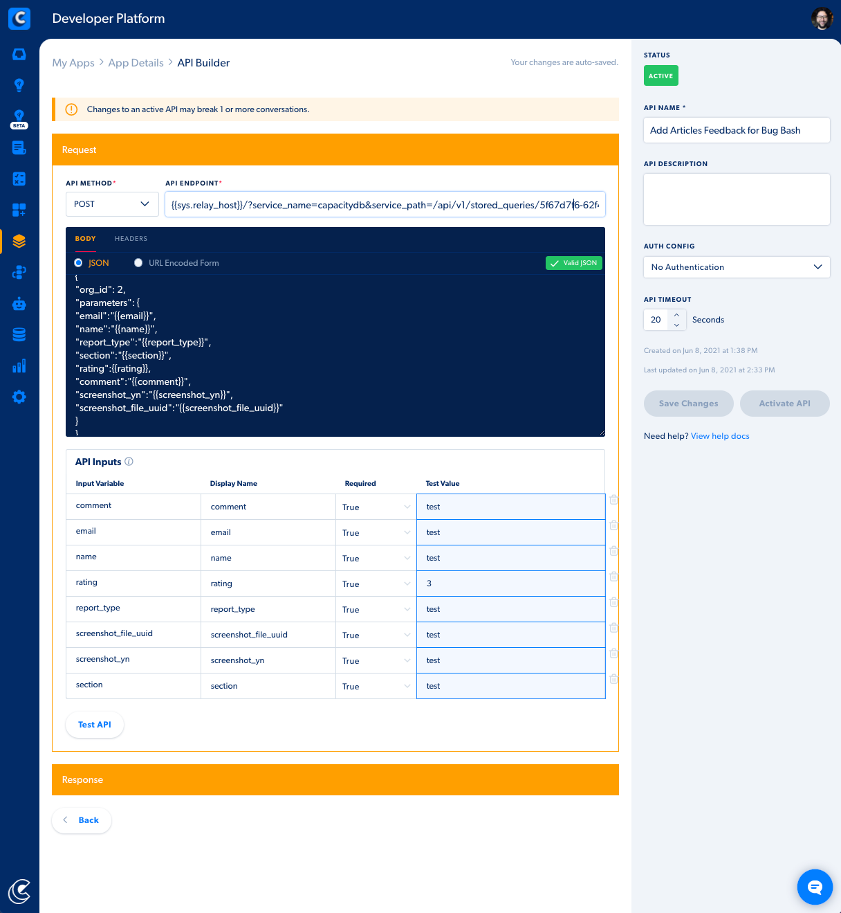Select URL Encoded Form radio option
The image size is (841, 913).
[x=138, y=263]
